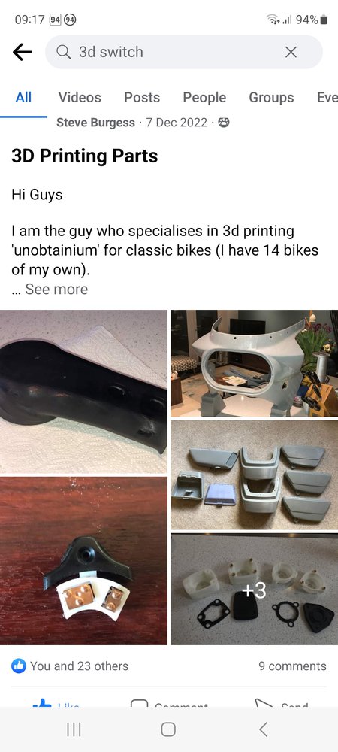Click the '3d switch' search field
Screen dimensions: 338x752
click(184, 52)
